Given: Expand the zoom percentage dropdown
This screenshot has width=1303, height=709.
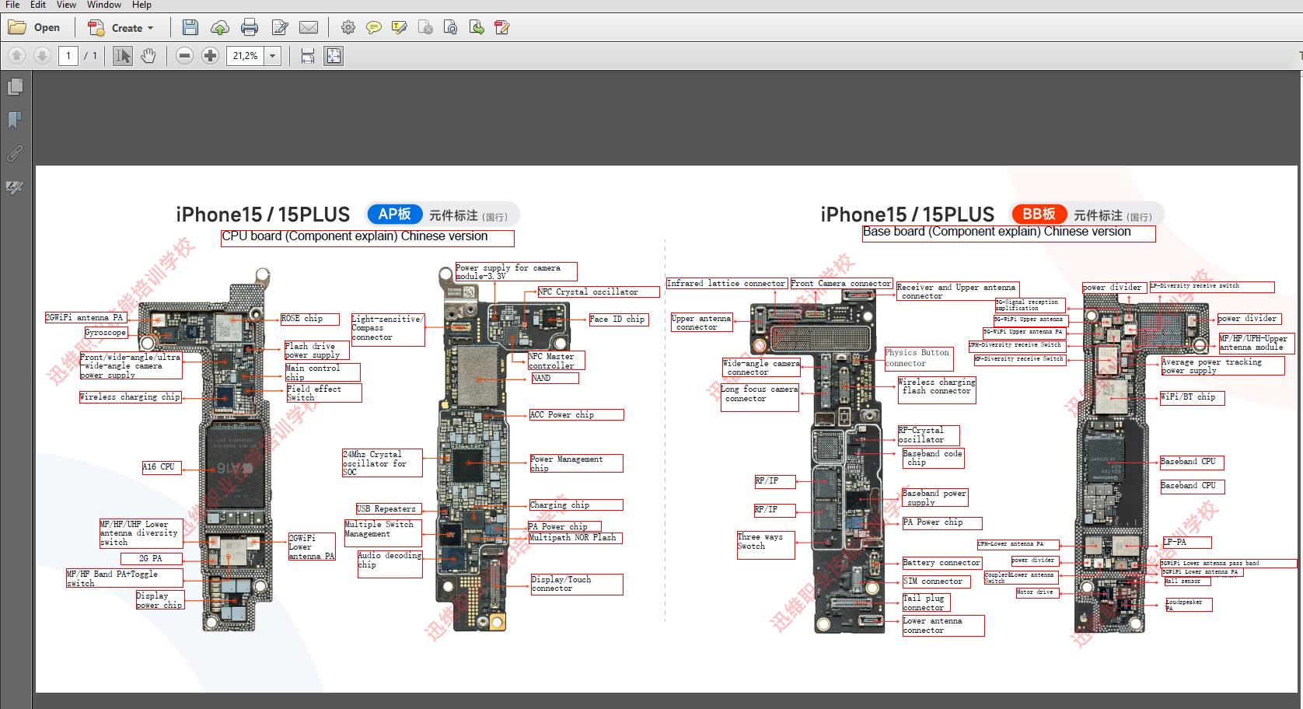Looking at the screenshot, I should pyautogui.click(x=272, y=56).
